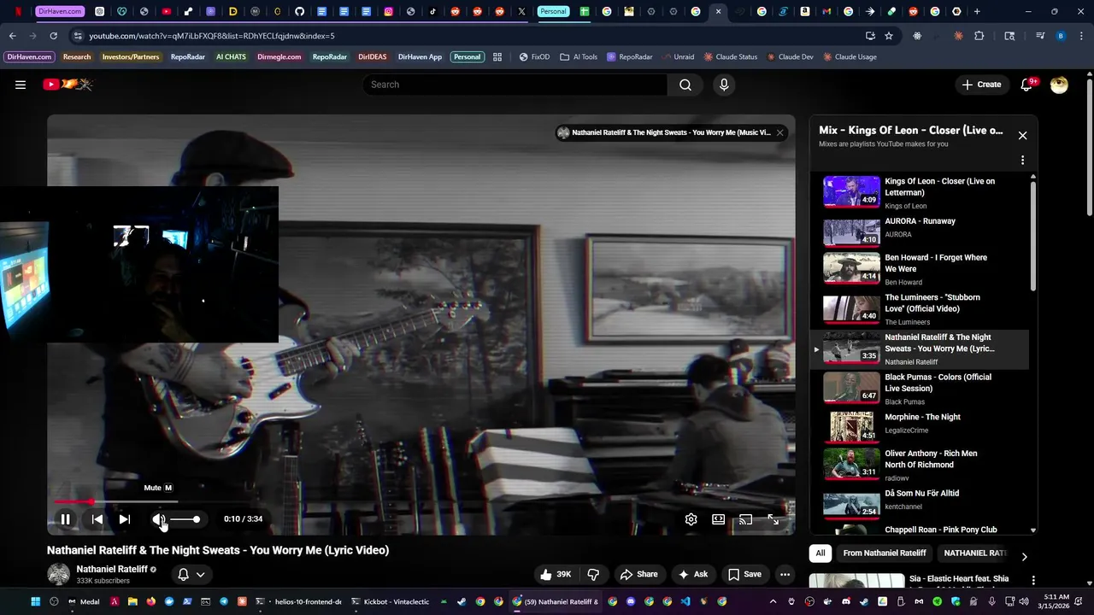The image size is (1094, 615).
Task: Start search with voice microphone
Action: tap(724, 85)
